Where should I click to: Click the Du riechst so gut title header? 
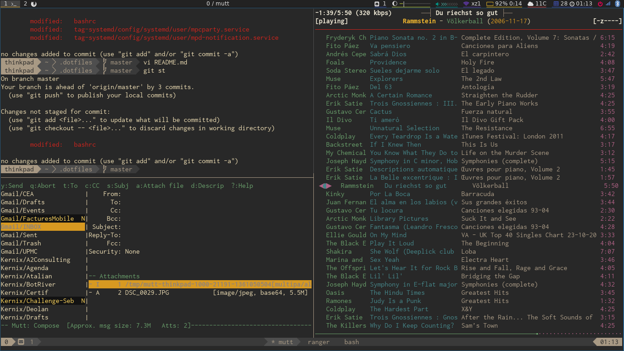466,13
